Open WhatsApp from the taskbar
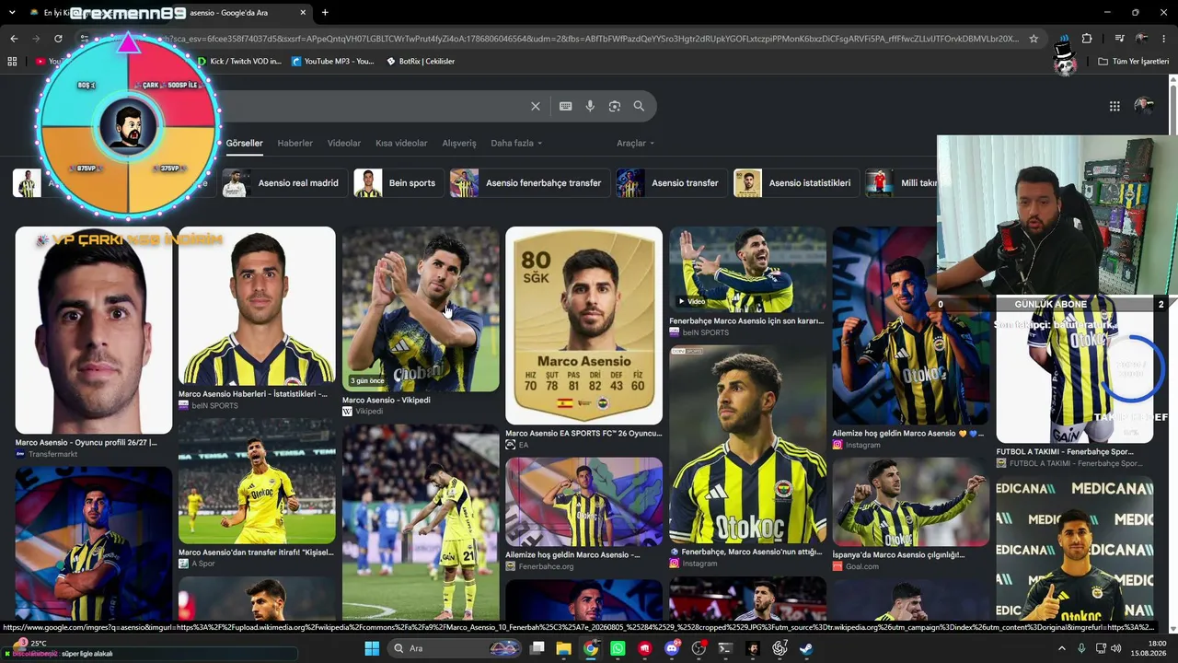1178x663 pixels. tap(618, 648)
